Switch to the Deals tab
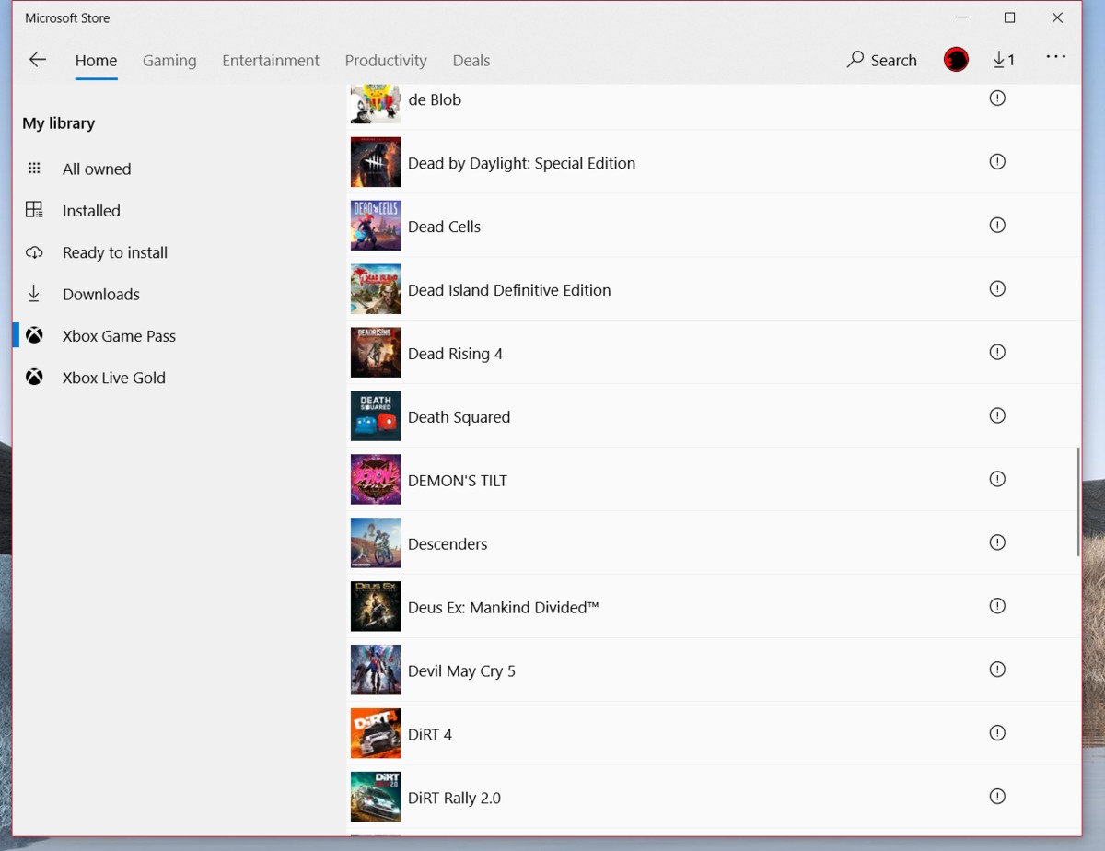 (x=471, y=61)
